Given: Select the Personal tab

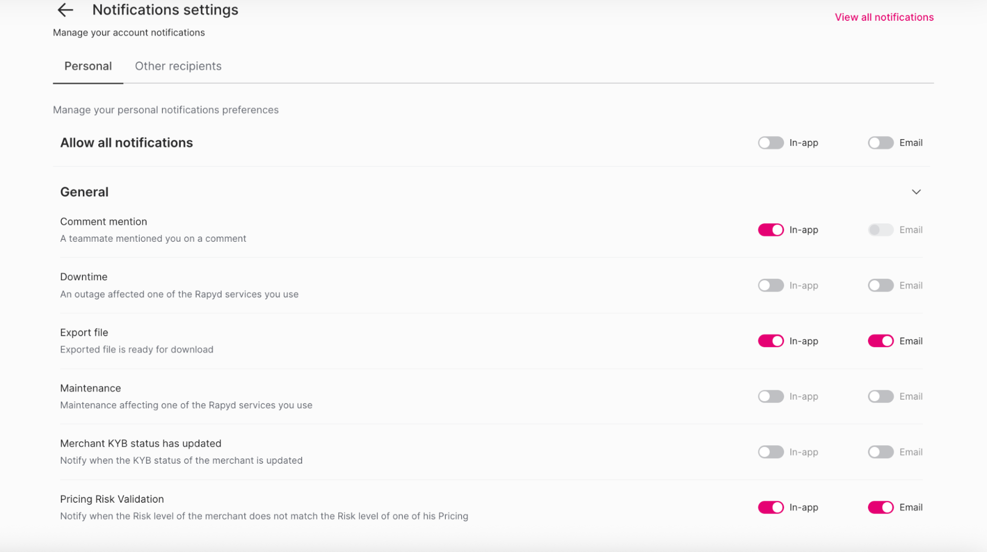Looking at the screenshot, I should (x=88, y=66).
